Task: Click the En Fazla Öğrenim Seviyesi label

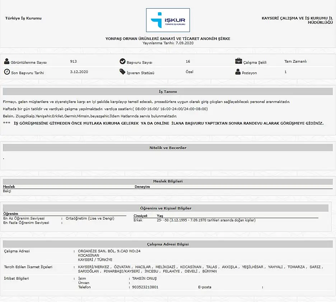Action: coord(26,223)
